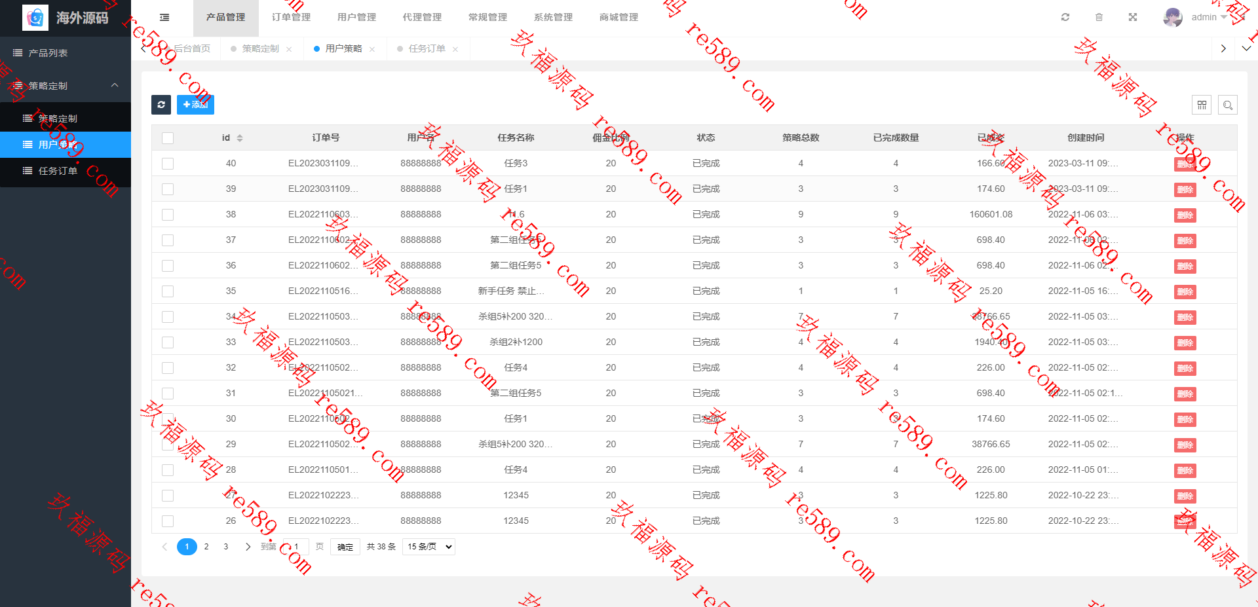The height and width of the screenshot is (607, 1258).
Task: Check the row with id 40
Action: [x=168, y=164]
